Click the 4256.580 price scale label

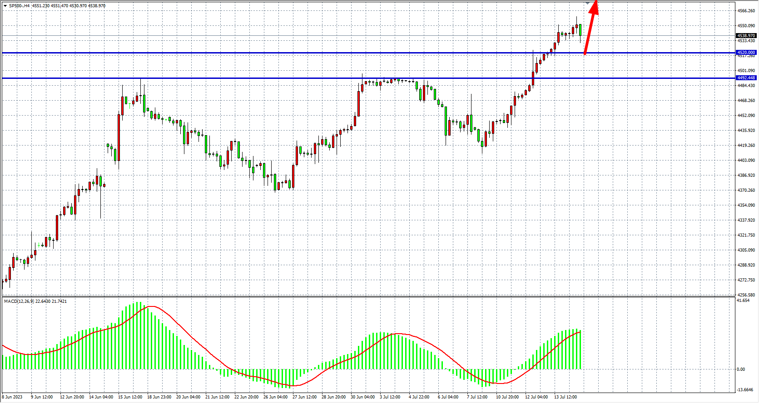[746, 295]
